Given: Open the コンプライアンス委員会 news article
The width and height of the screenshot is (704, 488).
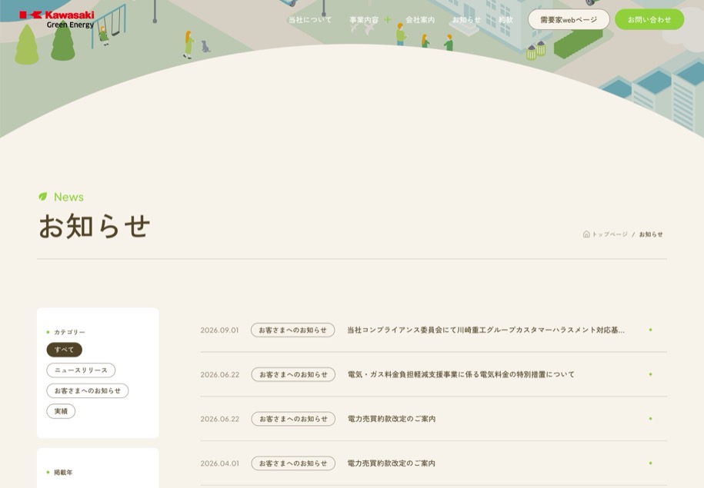Looking at the screenshot, I should 485,330.
